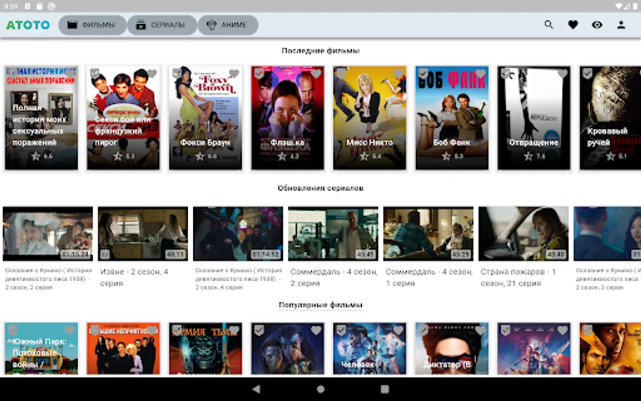Tap Android back navigation button
641x401 pixels.
point(256,389)
